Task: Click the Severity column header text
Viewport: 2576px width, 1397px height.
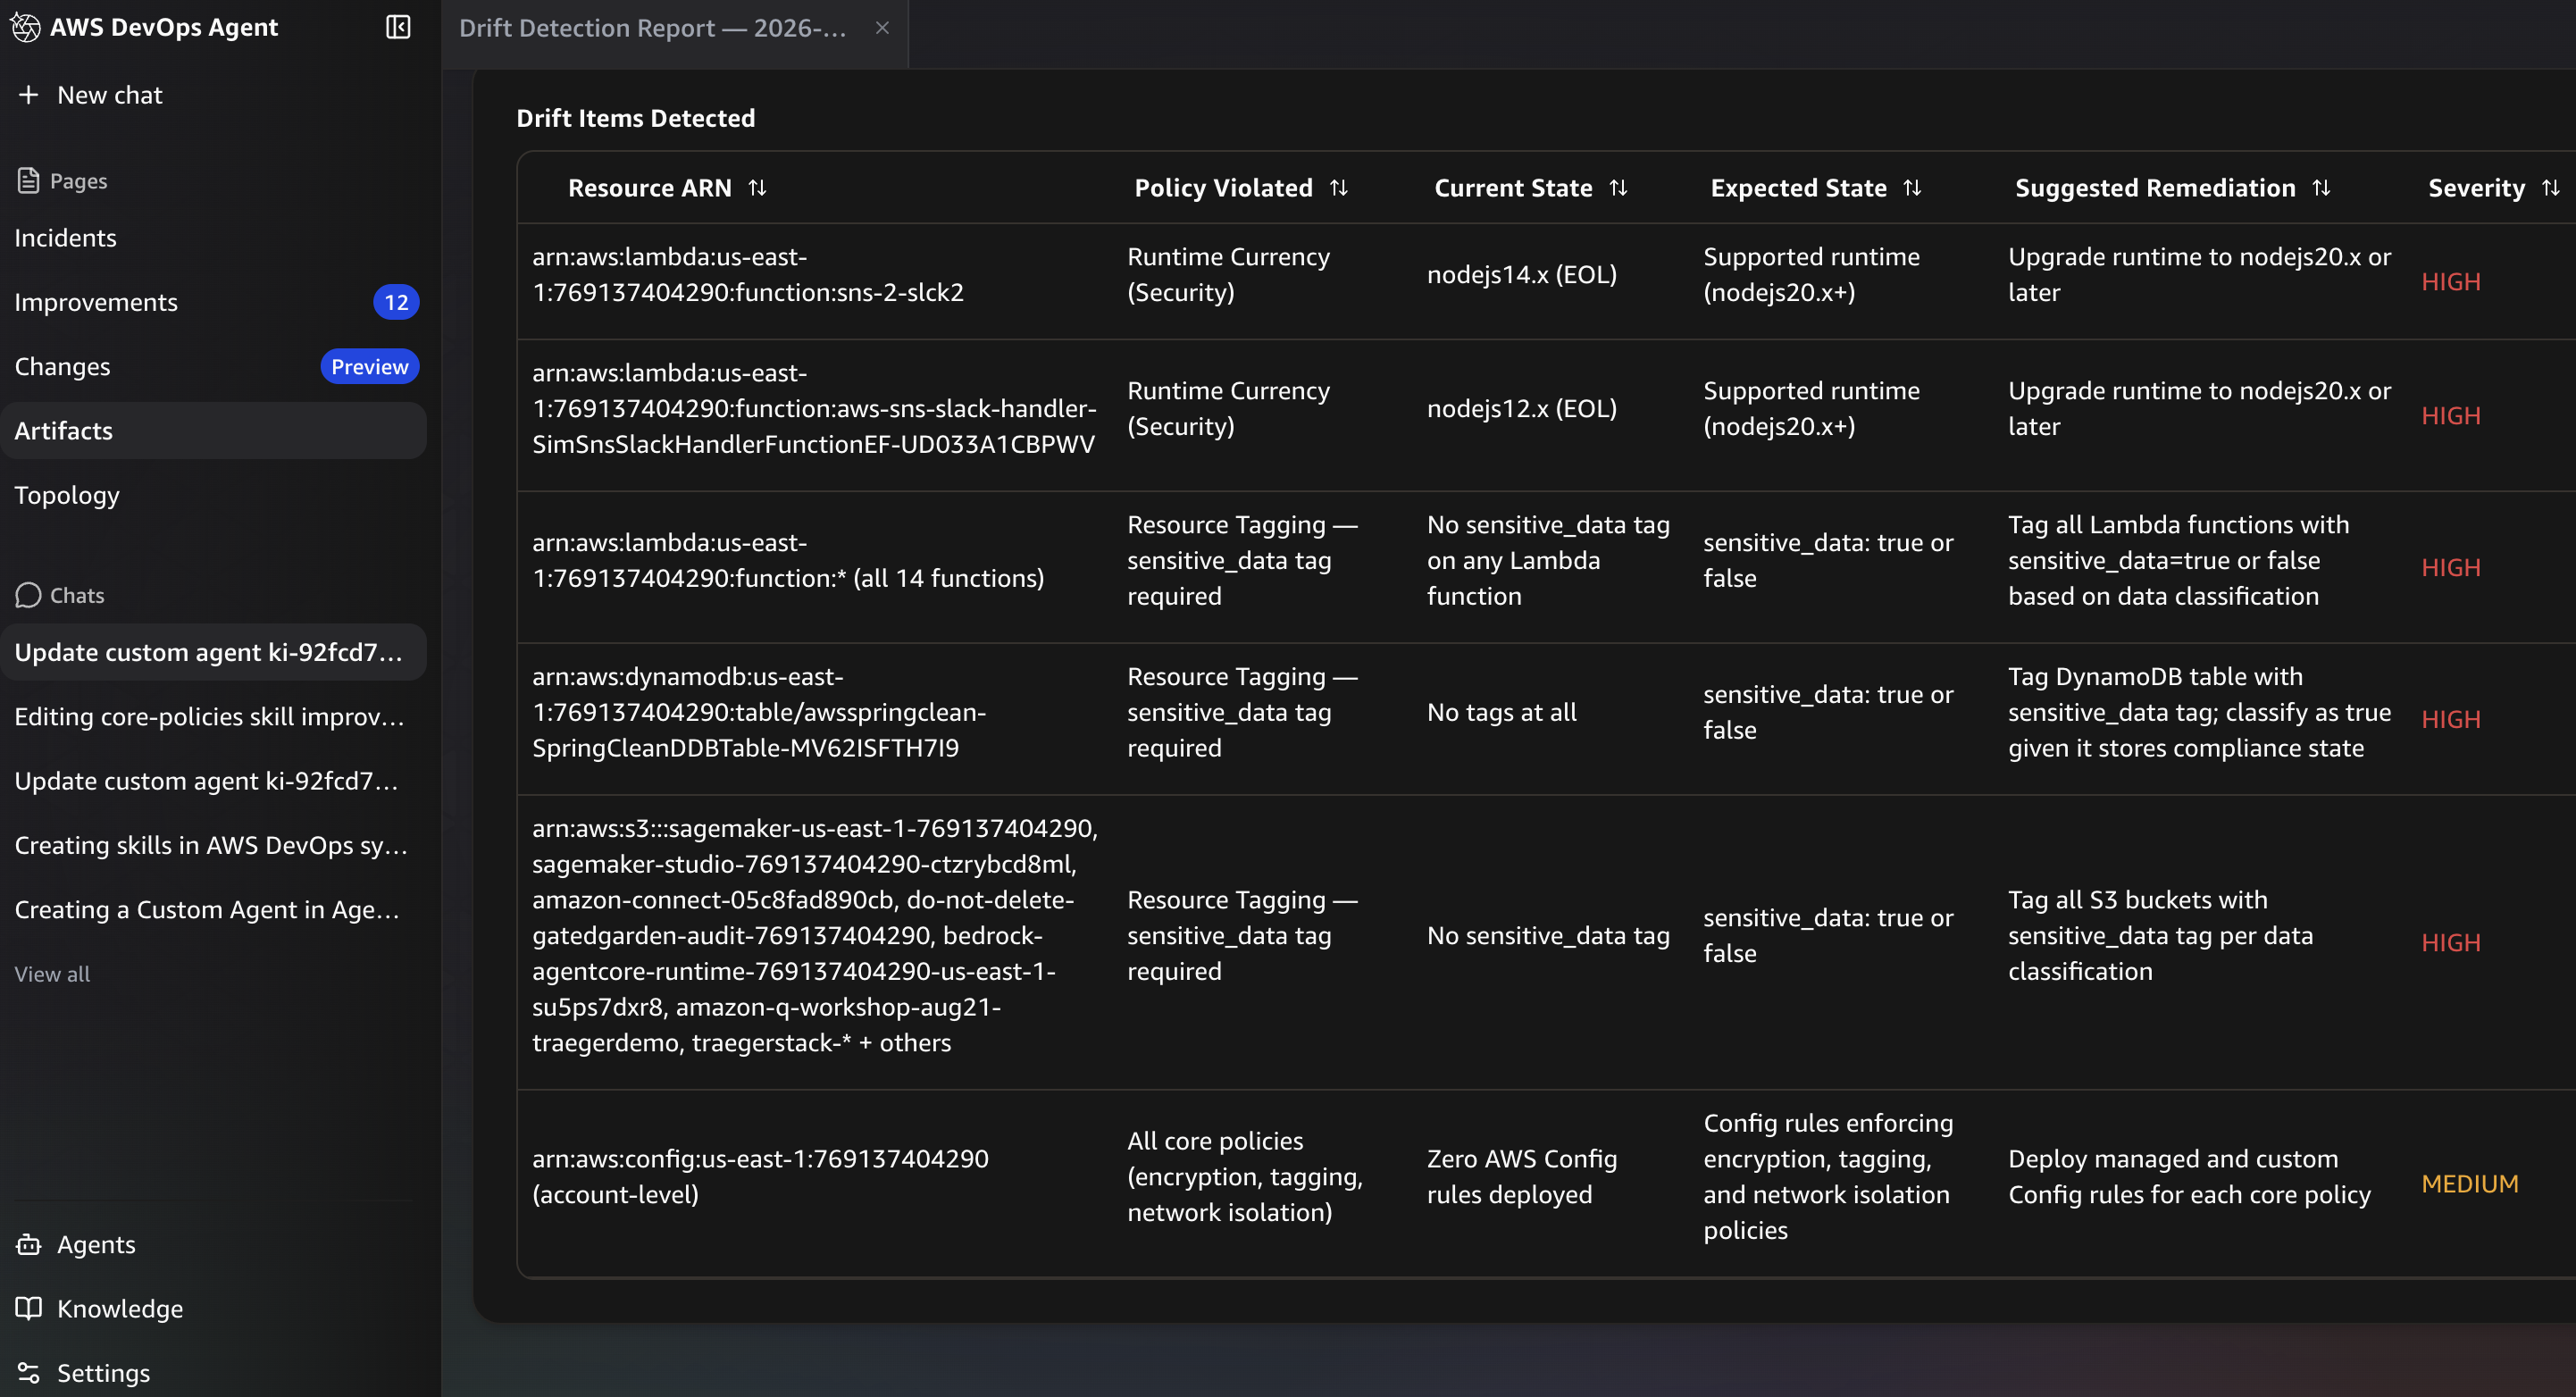Action: 2476,188
